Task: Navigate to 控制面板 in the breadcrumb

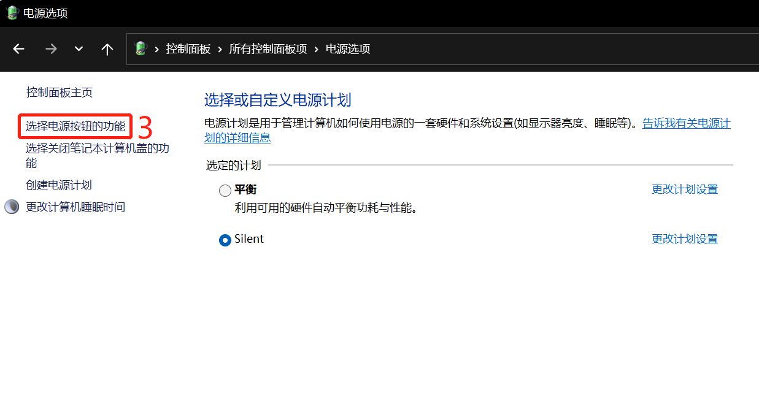Action: [188, 49]
